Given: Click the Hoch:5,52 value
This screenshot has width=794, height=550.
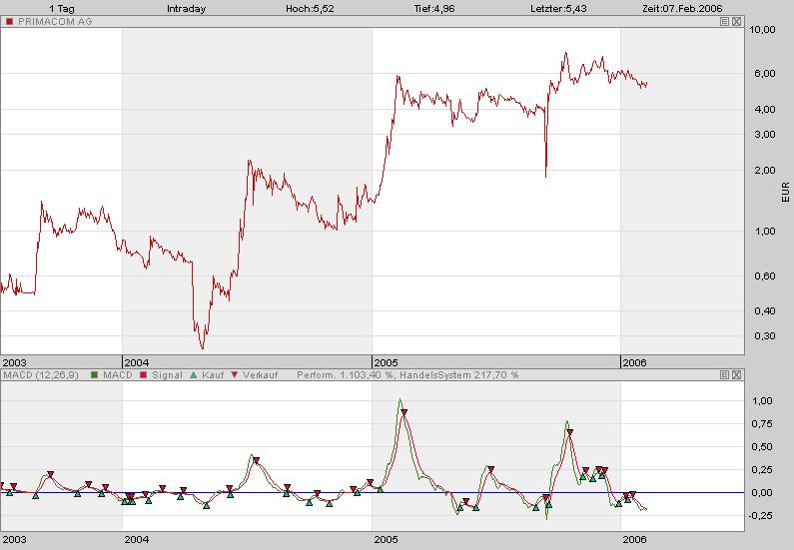Looking at the screenshot, I should tap(310, 9).
